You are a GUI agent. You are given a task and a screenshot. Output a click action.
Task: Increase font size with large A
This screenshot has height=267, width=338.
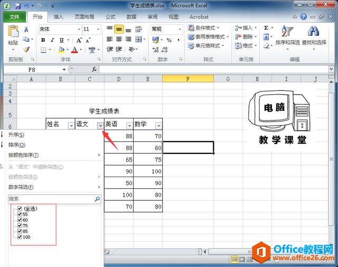79,40
